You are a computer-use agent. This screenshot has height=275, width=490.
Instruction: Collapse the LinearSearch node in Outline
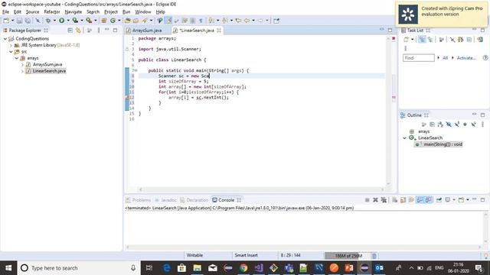click(x=404, y=137)
